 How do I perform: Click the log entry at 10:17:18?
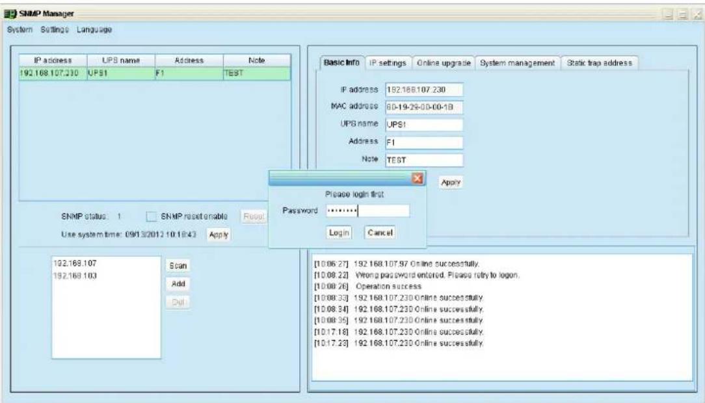399,332
